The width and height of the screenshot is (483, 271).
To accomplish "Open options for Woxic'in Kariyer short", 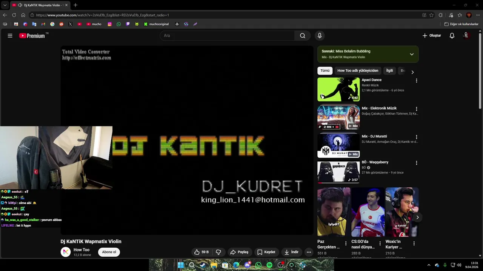I will click(x=414, y=244).
